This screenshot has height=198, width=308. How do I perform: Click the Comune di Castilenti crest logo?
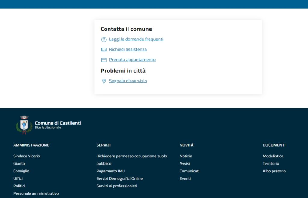[24, 125]
